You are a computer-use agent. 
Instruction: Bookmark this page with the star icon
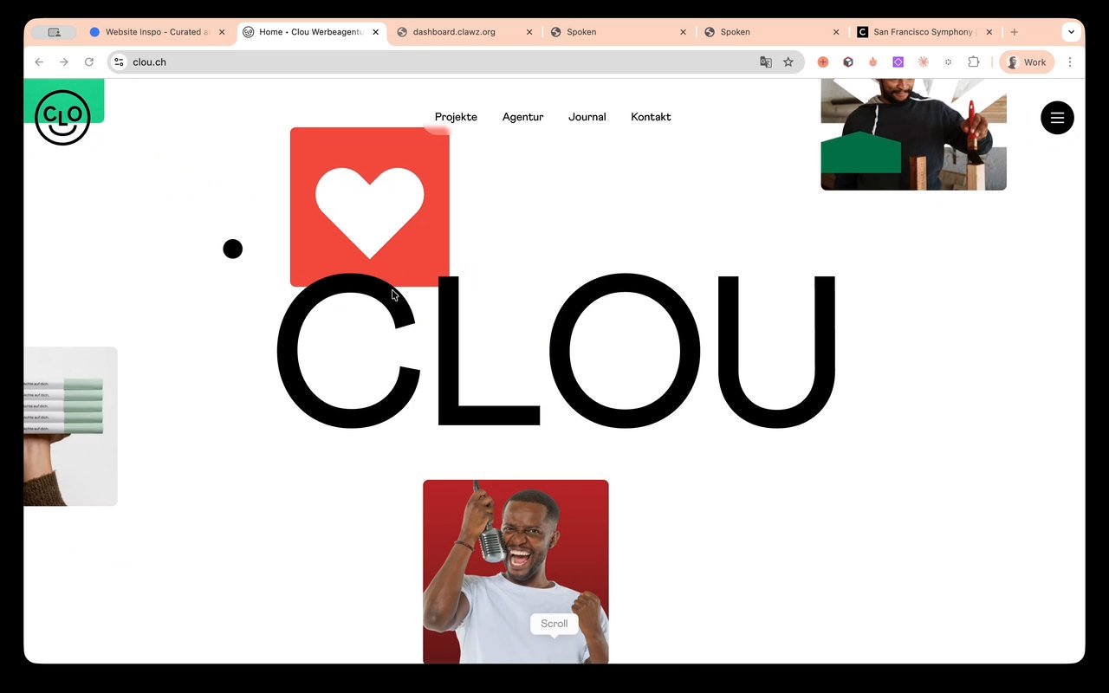click(788, 62)
